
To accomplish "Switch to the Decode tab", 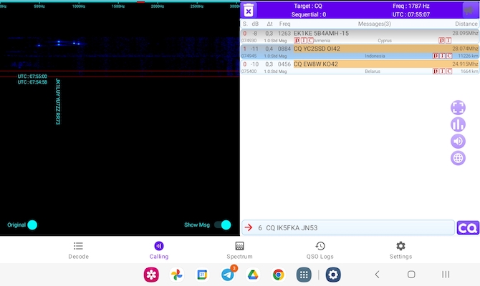I will (78, 250).
